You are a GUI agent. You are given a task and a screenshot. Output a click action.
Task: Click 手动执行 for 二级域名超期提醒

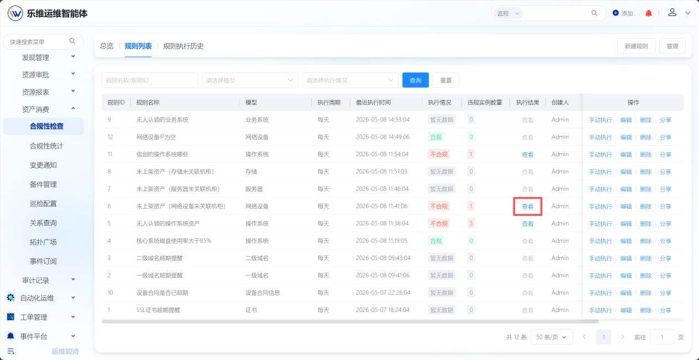[x=600, y=258]
